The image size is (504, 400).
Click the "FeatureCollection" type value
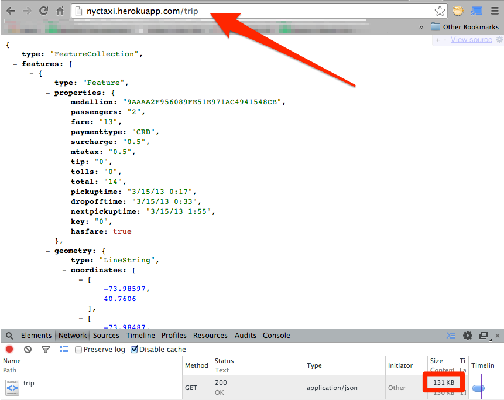point(94,54)
